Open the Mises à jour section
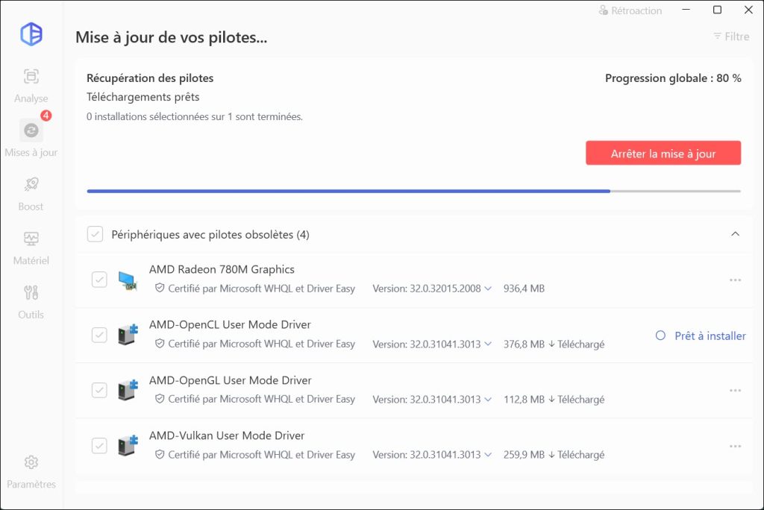764x510 pixels. [31, 139]
